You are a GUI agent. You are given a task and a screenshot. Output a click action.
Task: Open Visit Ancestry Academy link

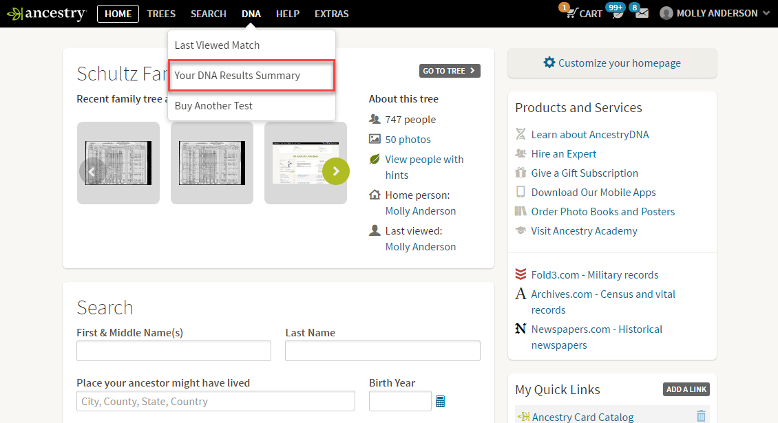pos(584,231)
